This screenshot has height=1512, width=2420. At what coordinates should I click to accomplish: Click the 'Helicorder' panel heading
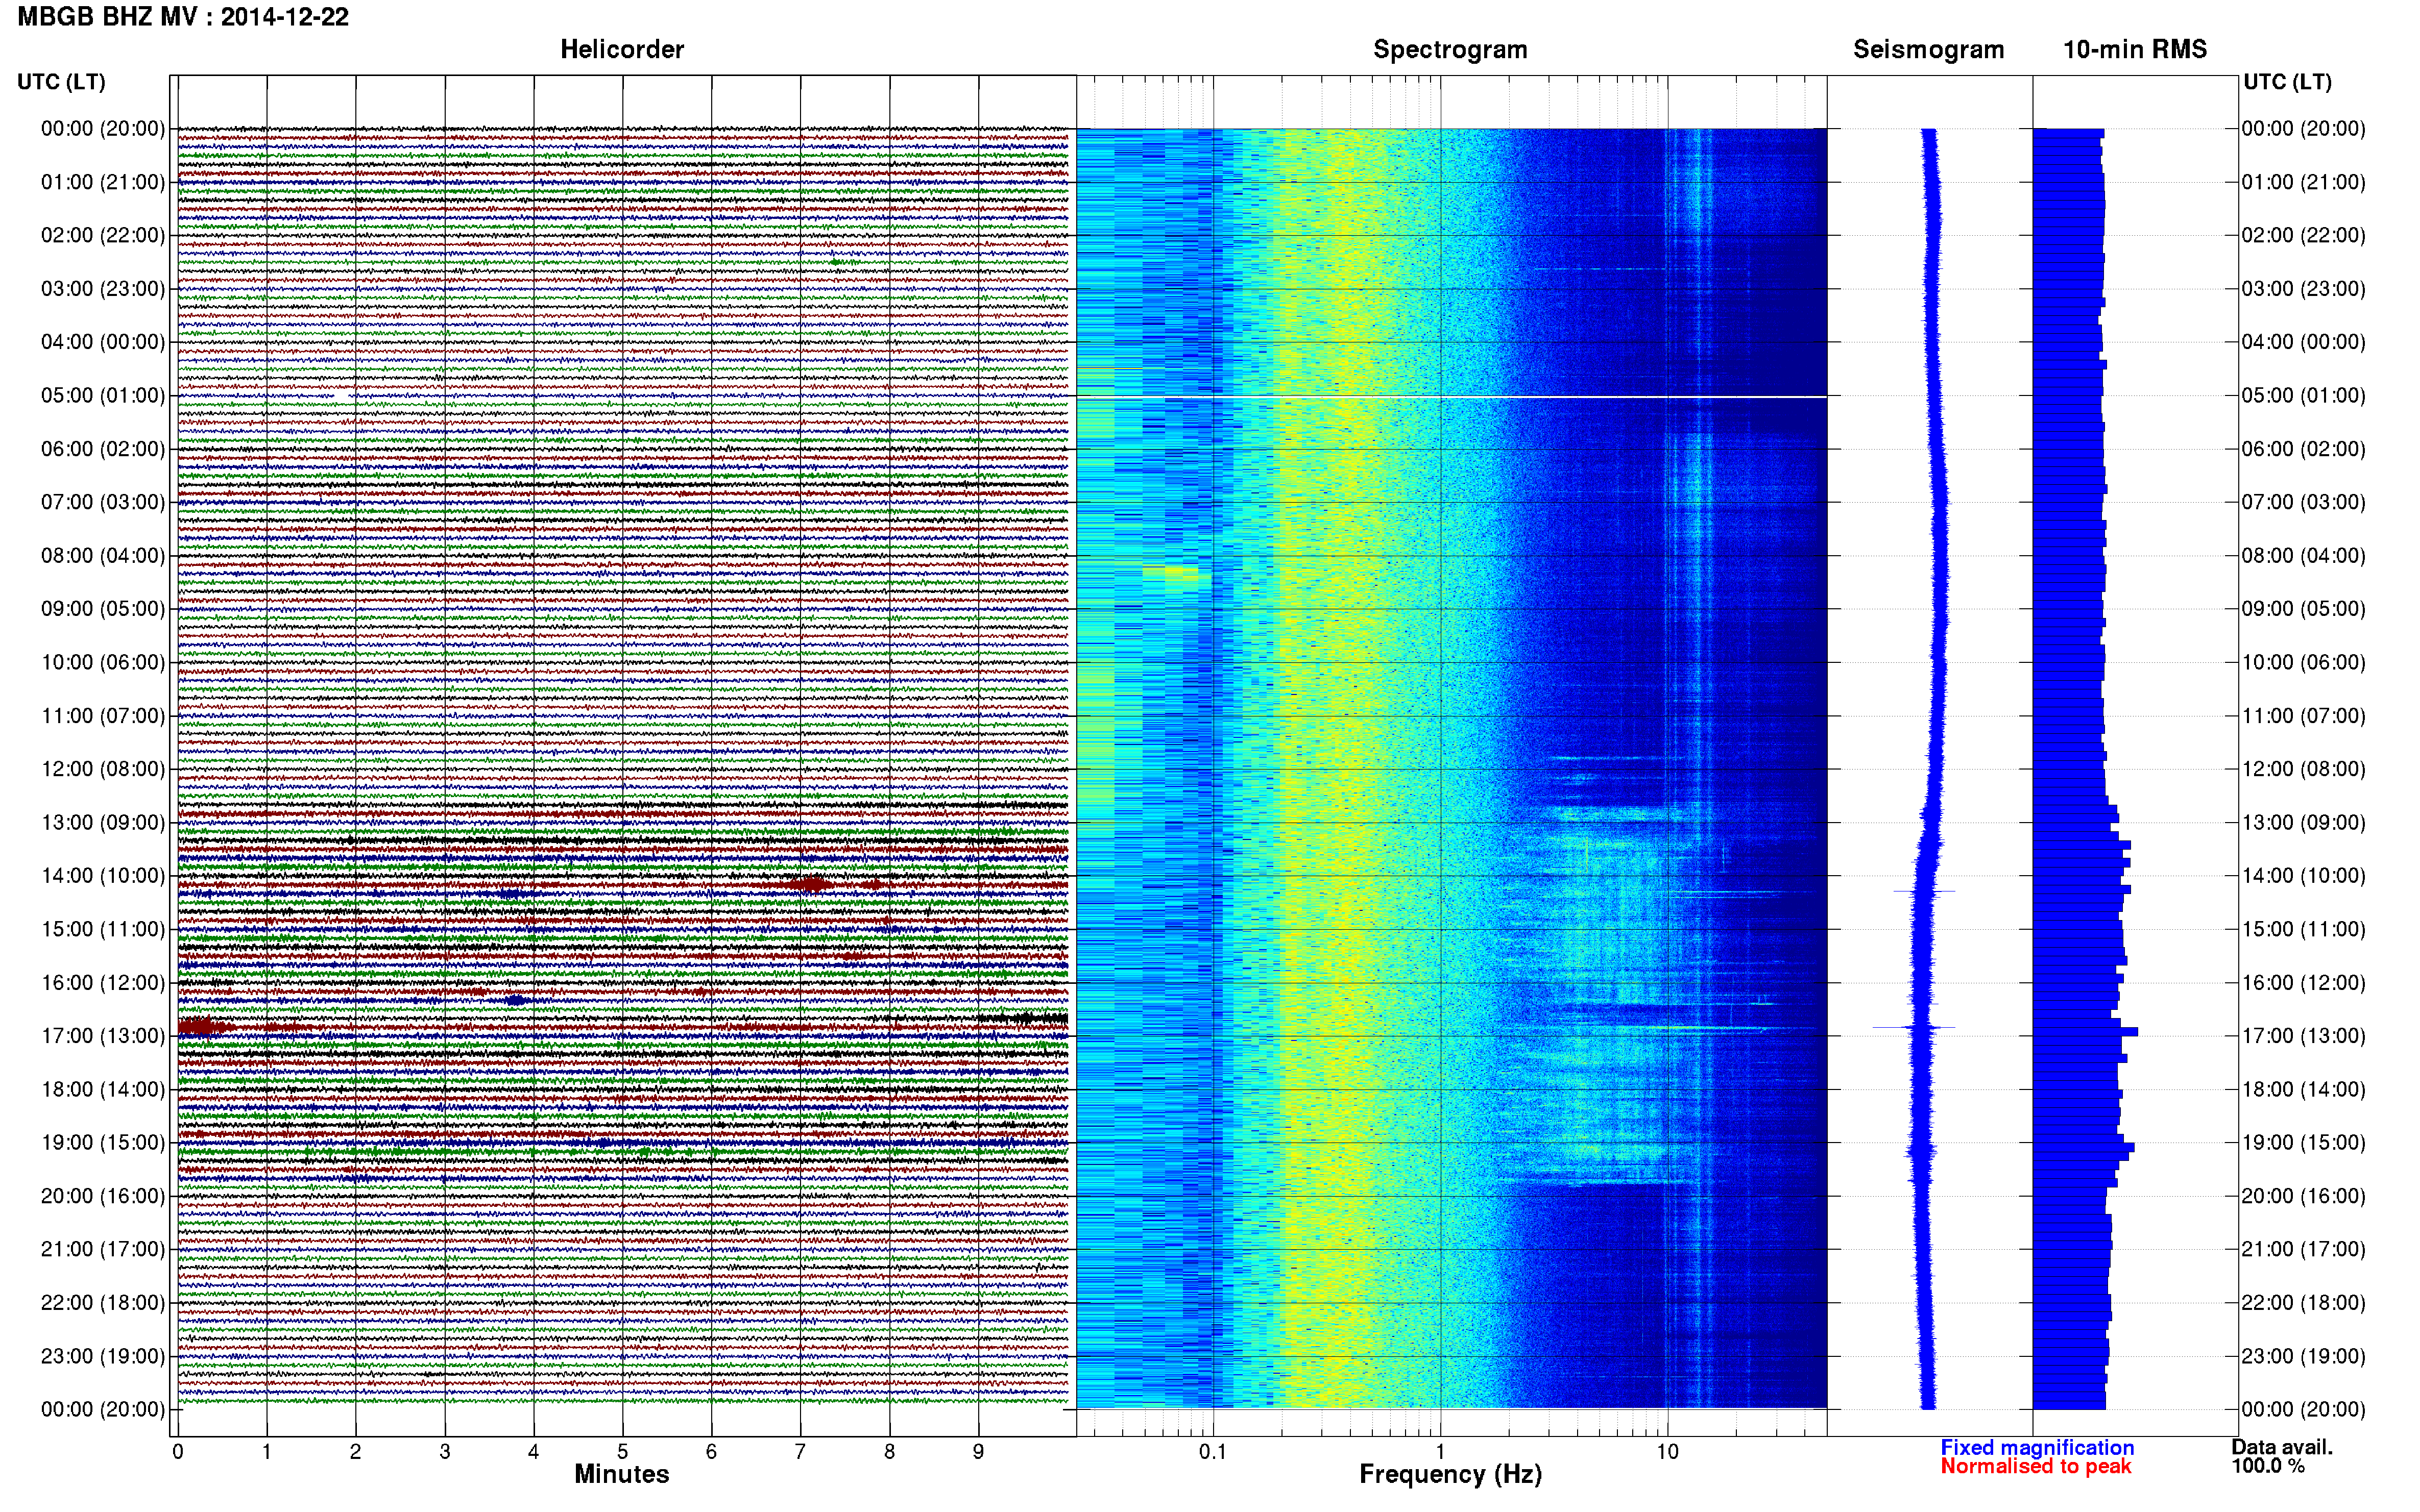pyautogui.click(x=621, y=49)
